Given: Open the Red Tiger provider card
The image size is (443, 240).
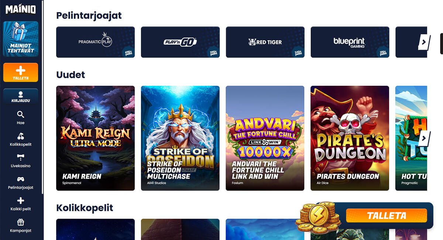Looking at the screenshot, I should tap(265, 42).
